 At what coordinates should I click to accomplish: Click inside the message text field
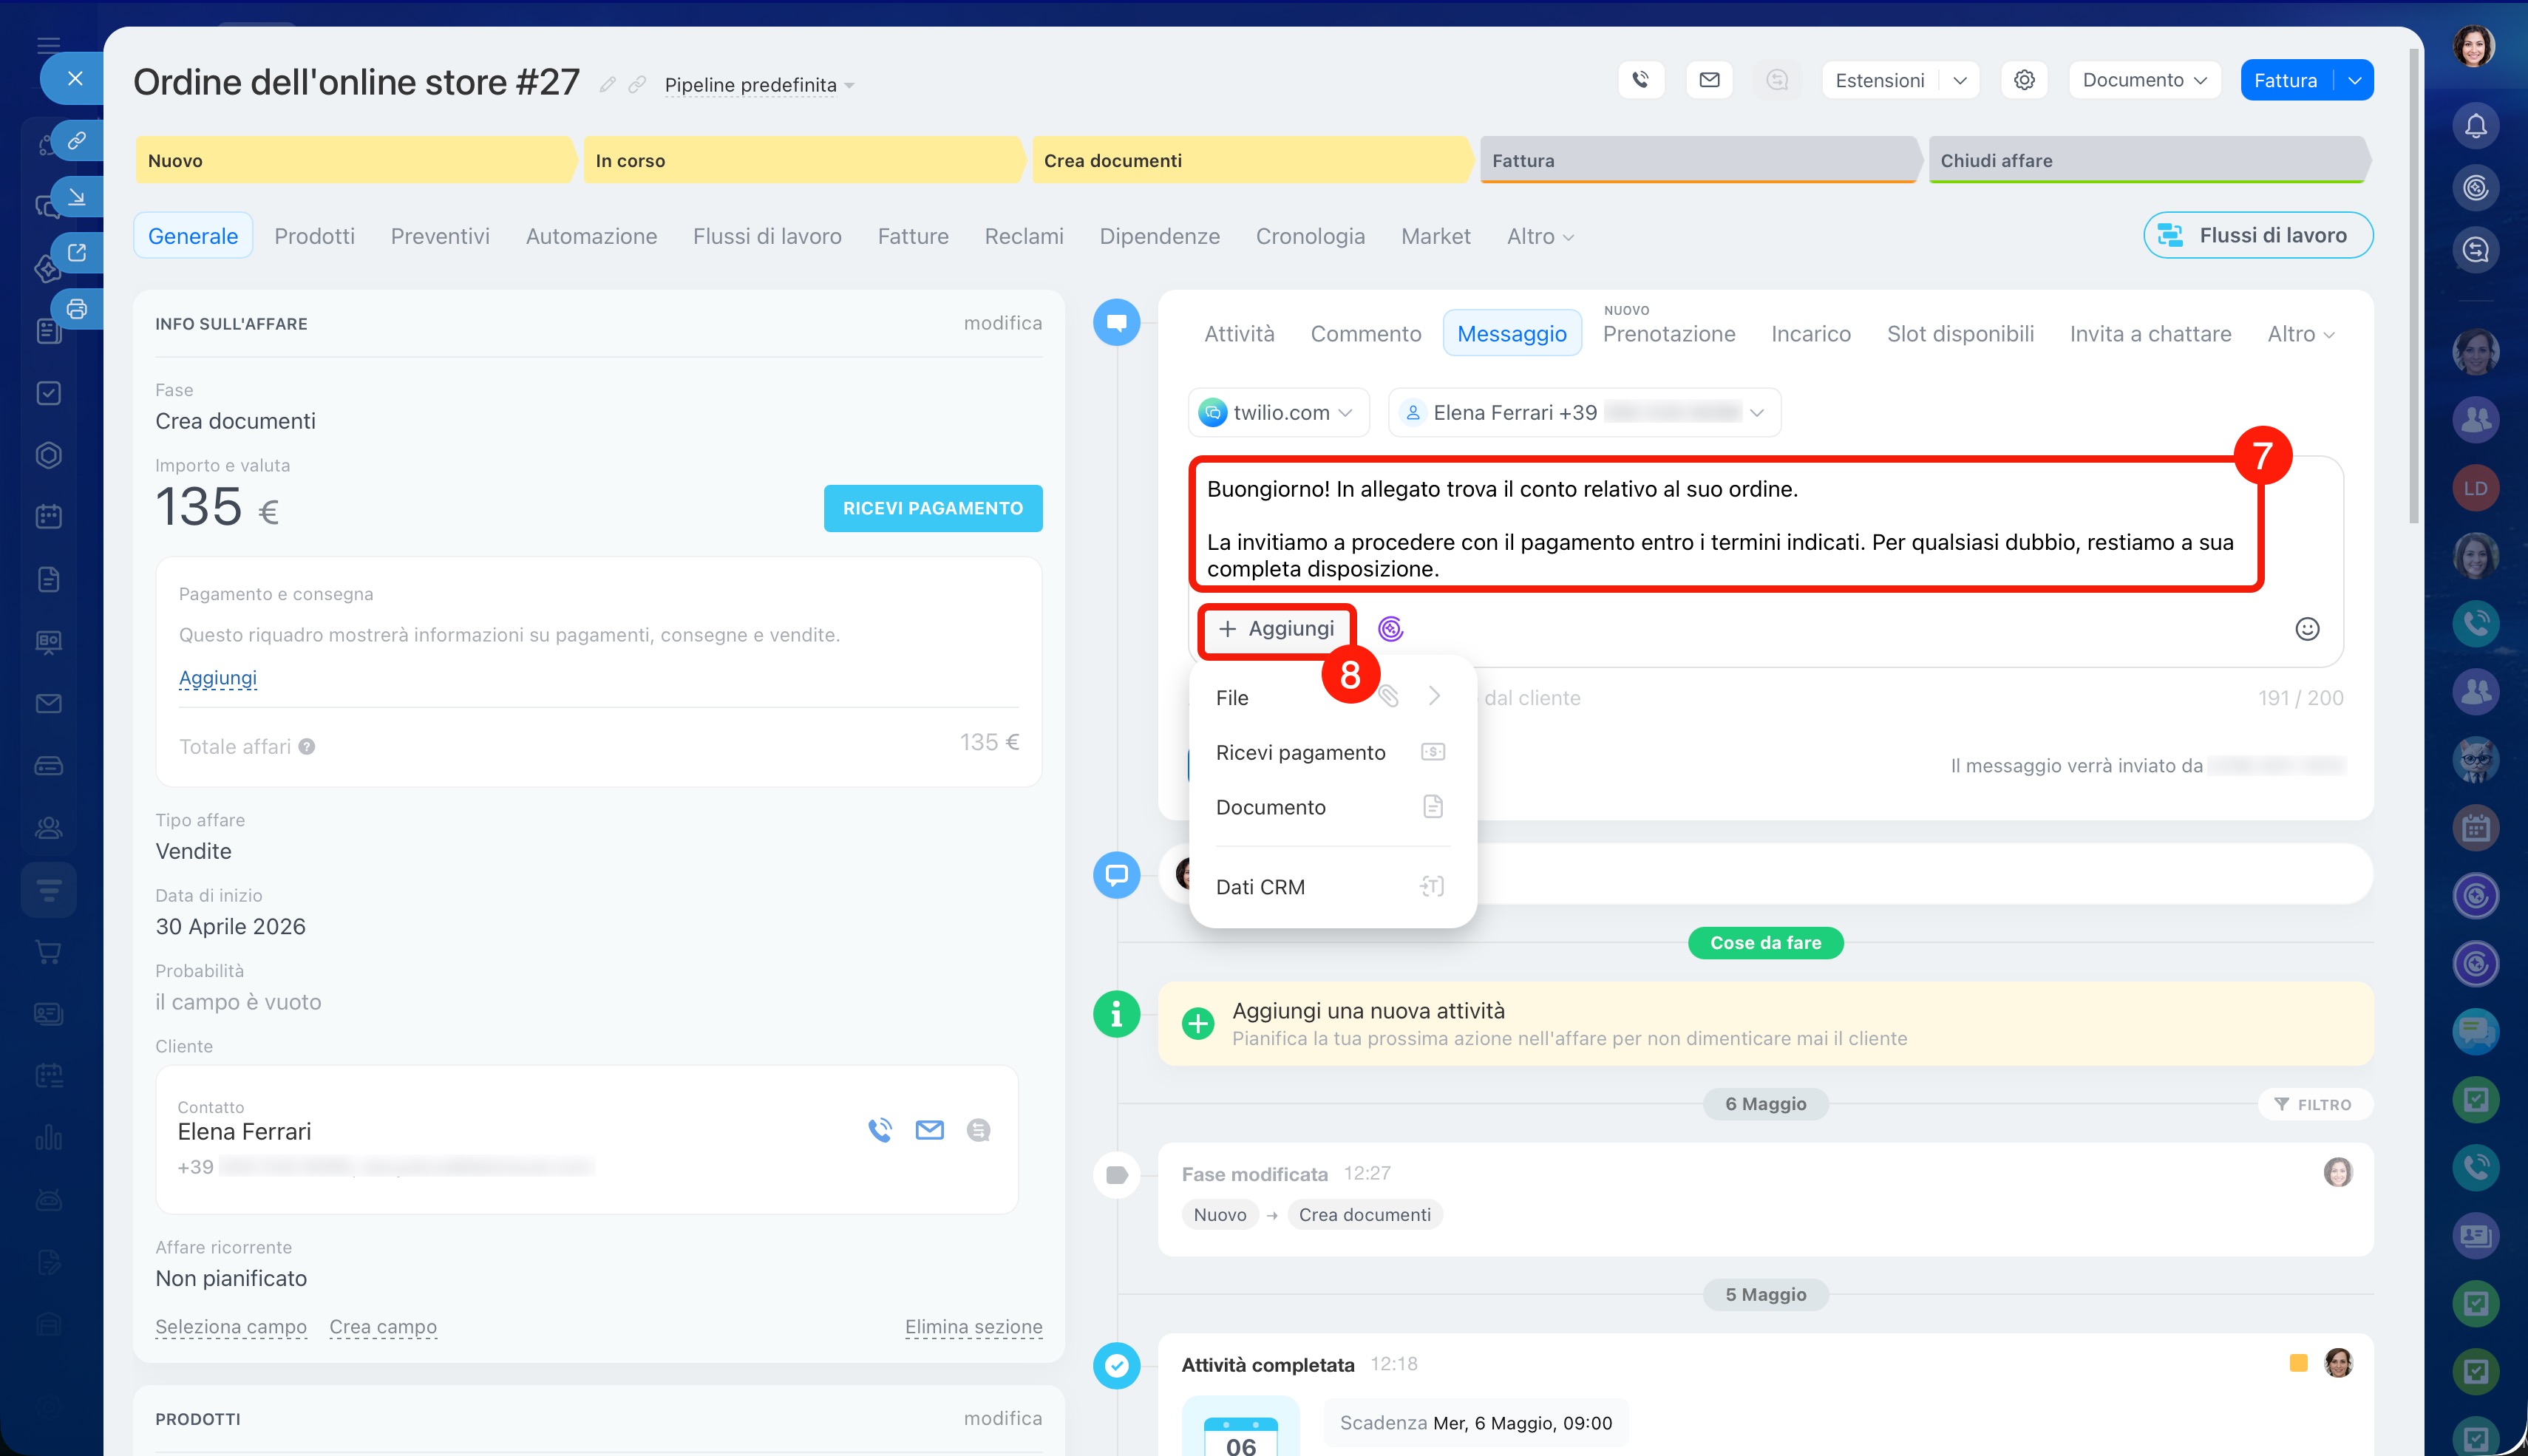[x=1726, y=528]
